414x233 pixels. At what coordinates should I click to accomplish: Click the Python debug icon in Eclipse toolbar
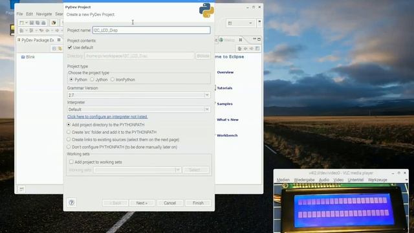(54, 23)
